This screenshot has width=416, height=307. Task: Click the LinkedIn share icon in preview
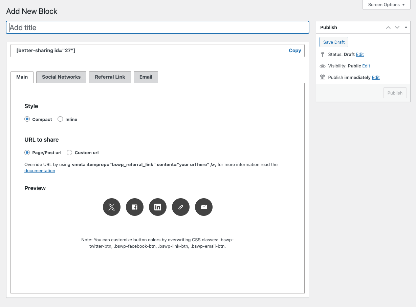coord(158,207)
